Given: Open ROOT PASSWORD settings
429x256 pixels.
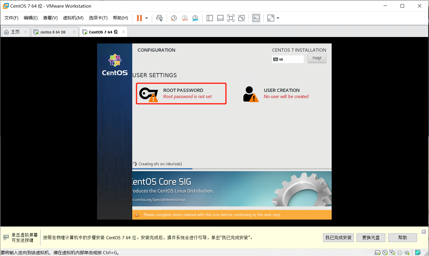Looking at the screenshot, I should pyautogui.click(x=181, y=94).
